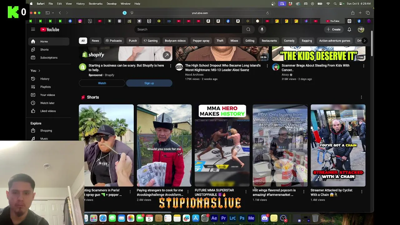Select the Comedy filter chip
The width and height of the screenshot is (400, 225).
click(x=289, y=41)
